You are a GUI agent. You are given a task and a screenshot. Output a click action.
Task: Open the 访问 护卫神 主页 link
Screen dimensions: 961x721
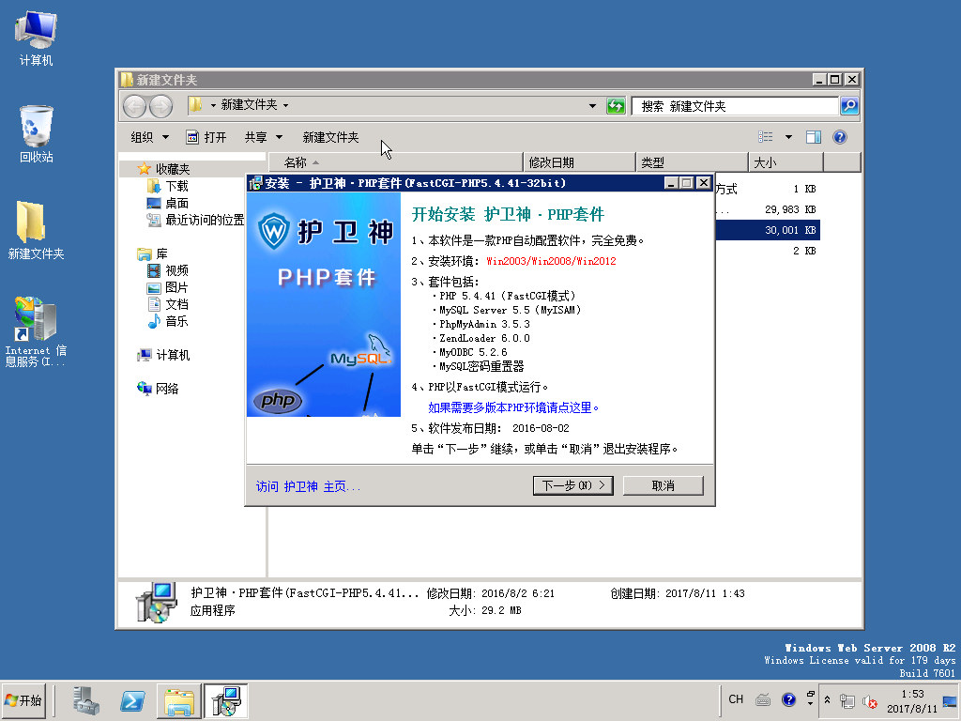pyautogui.click(x=308, y=487)
